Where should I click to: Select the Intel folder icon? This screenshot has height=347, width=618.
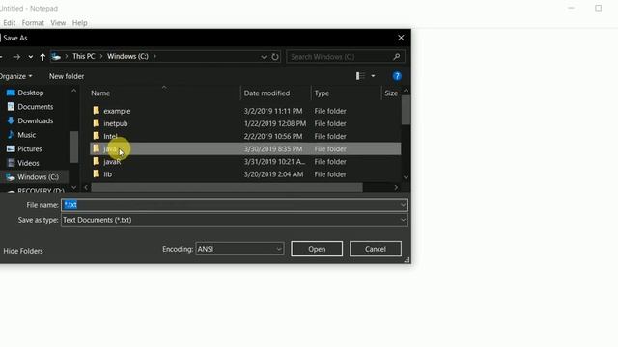pyautogui.click(x=97, y=136)
